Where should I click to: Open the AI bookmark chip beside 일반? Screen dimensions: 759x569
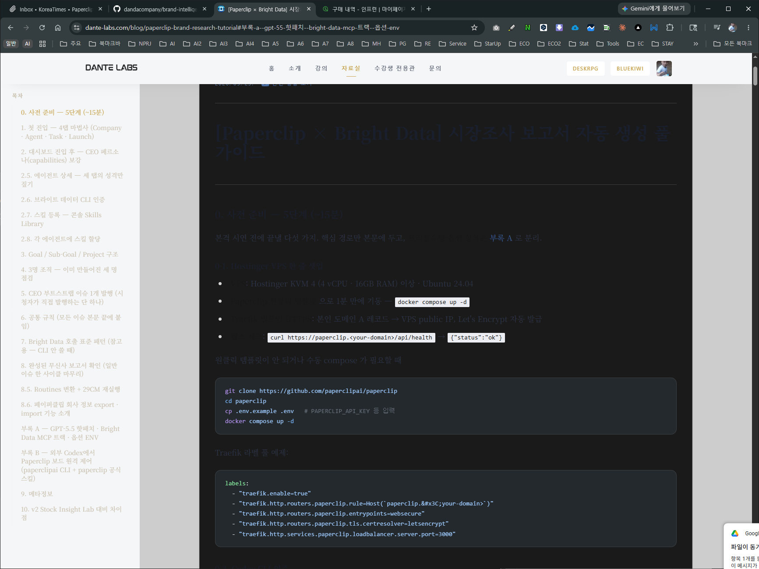coord(28,44)
